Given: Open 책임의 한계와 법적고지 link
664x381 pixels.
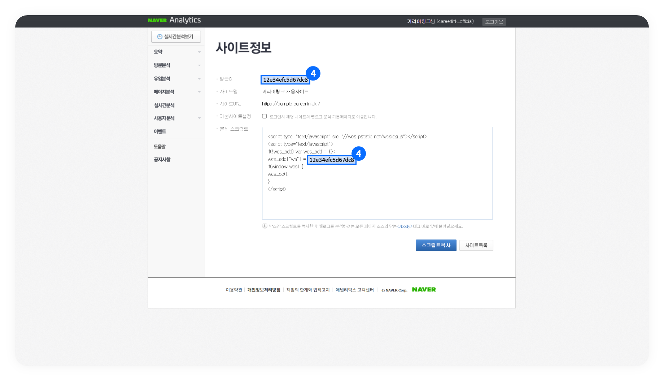Looking at the screenshot, I should pos(308,290).
